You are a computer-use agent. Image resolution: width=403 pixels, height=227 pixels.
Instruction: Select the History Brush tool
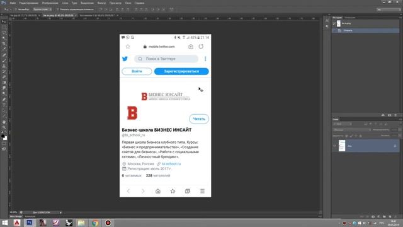[x=4, y=71]
